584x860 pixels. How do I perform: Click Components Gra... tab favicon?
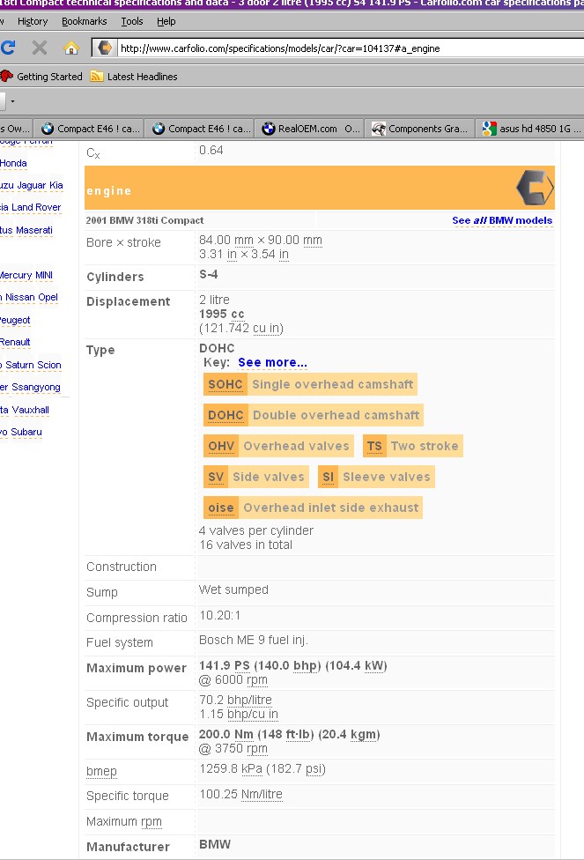click(379, 129)
